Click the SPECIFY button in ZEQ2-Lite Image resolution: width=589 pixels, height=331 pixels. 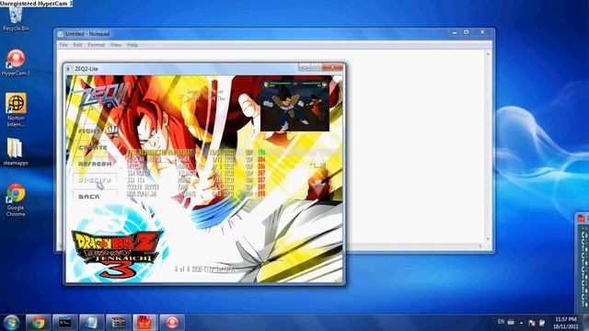pyautogui.click(x=95, y=180)
